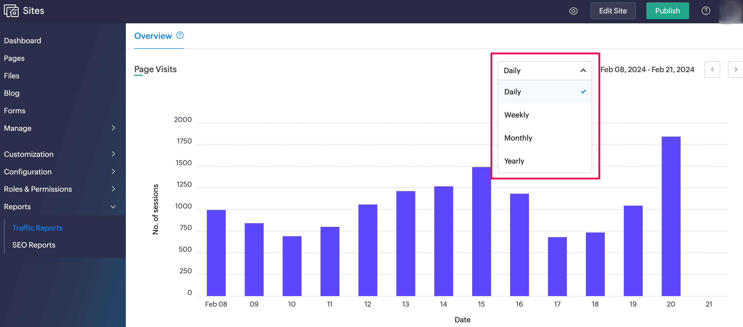Screen dimensions: 743x327
Task: Collapse the Daily dropdown caret
Action: click(x=583, y=71)
